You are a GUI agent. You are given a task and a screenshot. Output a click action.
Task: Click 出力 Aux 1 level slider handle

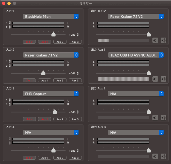(x=149, y=73)
